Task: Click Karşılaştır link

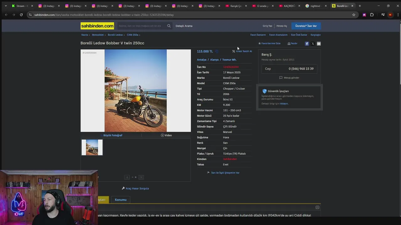Action: click(x=315, y=35)
